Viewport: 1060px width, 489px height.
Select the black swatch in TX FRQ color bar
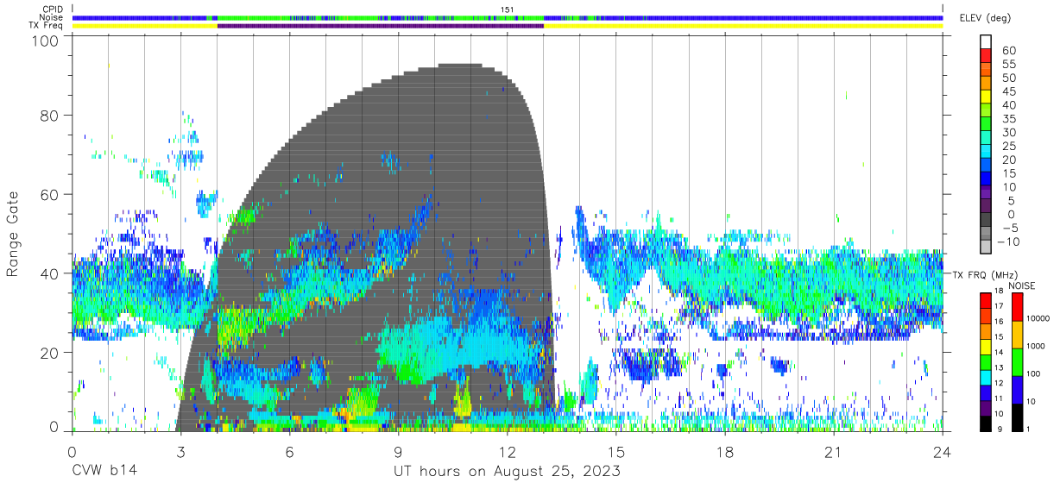point(985,423)
